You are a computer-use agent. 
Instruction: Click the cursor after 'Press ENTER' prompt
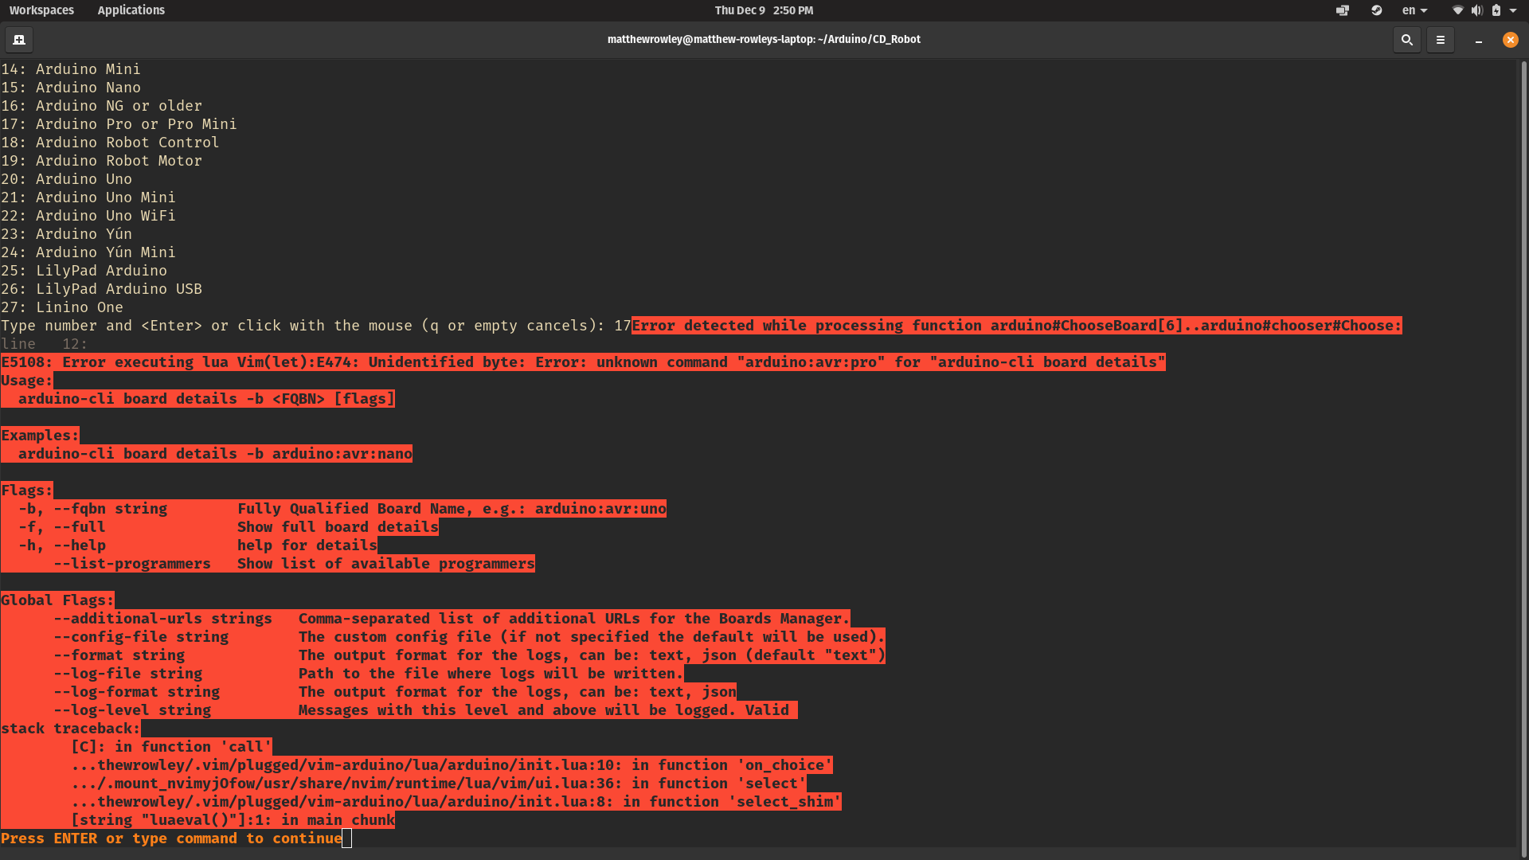pos(346,838)
